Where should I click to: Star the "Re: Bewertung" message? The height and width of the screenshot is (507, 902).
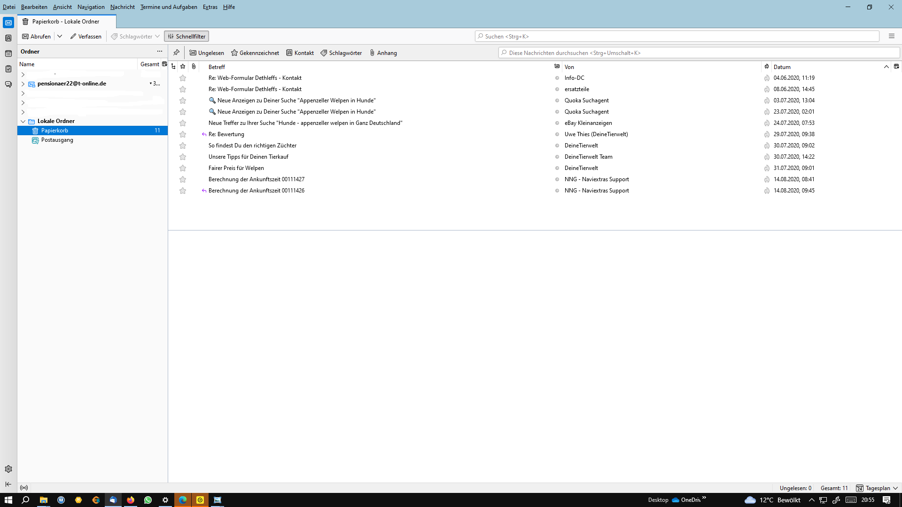pyautogui.click(x=183, y=134)
